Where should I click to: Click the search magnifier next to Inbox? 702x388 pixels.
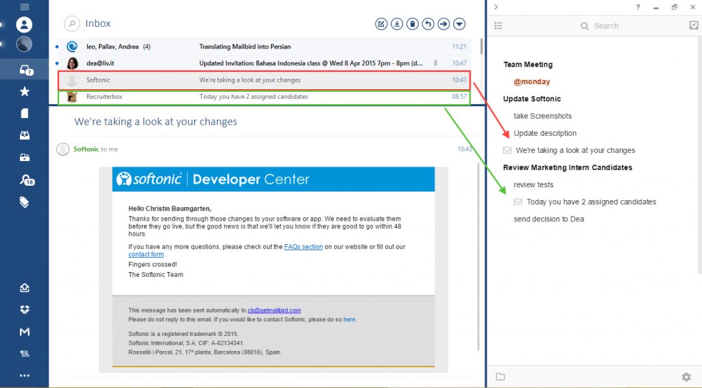pos(71,23)
